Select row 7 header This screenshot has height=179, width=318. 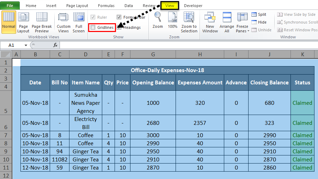[x=6, y=135]
